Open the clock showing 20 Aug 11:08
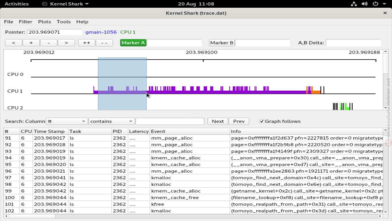392x221 pixels. click(x=196, y=4)
